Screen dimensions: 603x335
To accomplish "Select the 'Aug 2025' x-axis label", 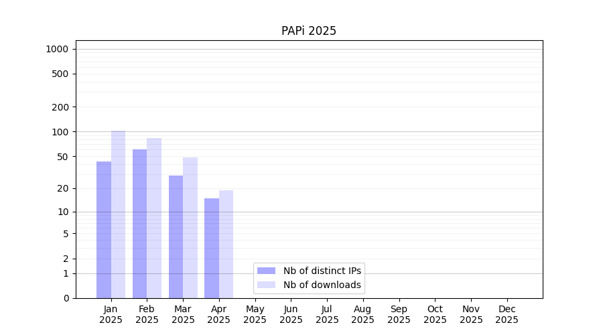I will pos(362,314).
